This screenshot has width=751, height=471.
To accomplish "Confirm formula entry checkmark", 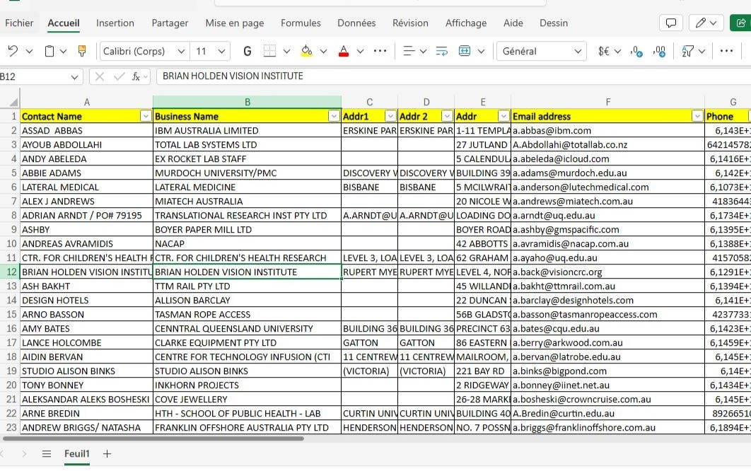I will point(119,76).
